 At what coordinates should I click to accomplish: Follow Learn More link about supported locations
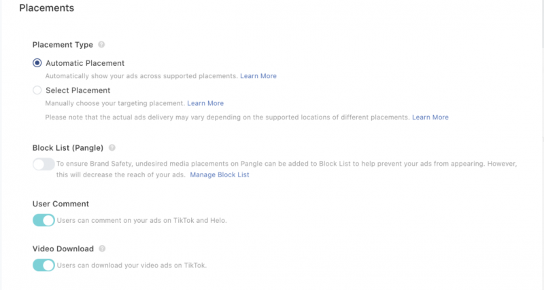pos(430,117)
